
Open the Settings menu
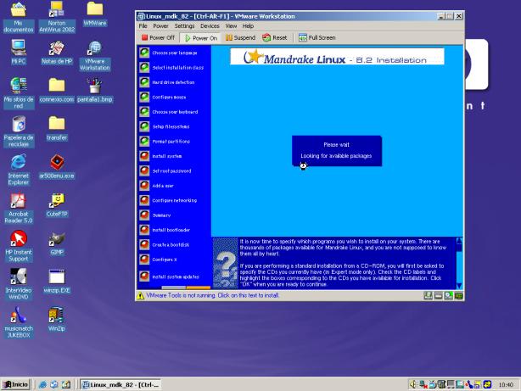coord(184,26)
